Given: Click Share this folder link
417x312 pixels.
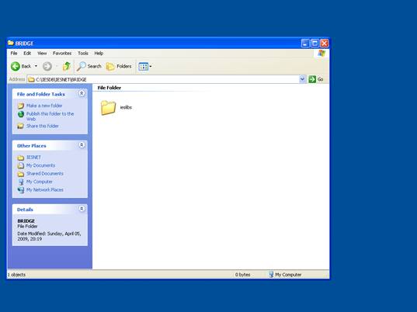Looking at the screenshot, I should [x=42, y=126].
